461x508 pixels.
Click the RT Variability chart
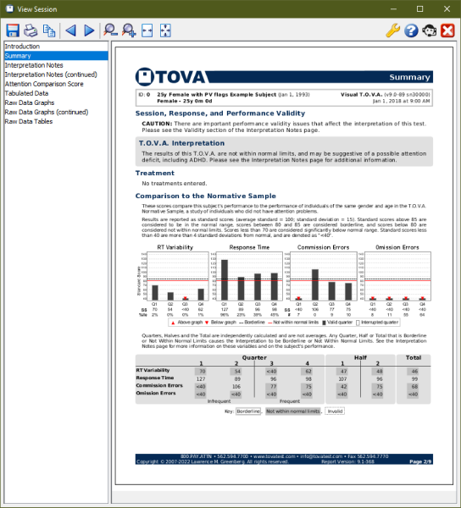pyautogui.click(x=178, y=276)
